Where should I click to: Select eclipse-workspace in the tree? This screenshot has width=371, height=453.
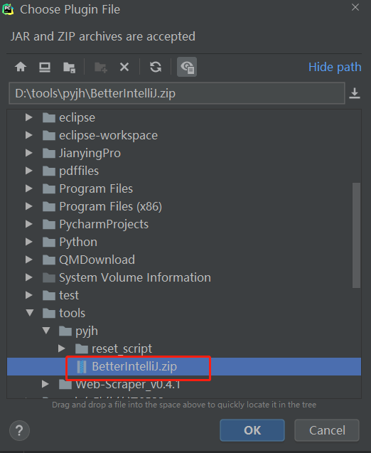point(108,135)
